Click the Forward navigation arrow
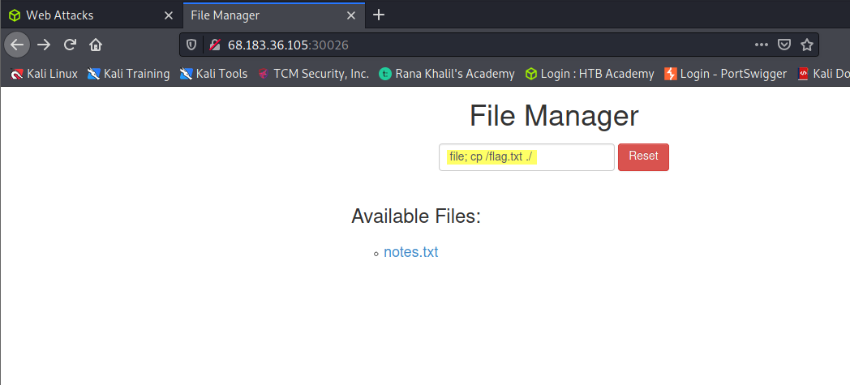The image size is (850, 385). (x=43, y=45)
